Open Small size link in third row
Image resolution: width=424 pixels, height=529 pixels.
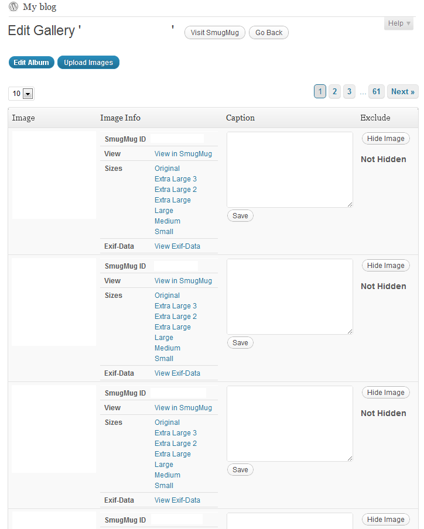[164, 486]
